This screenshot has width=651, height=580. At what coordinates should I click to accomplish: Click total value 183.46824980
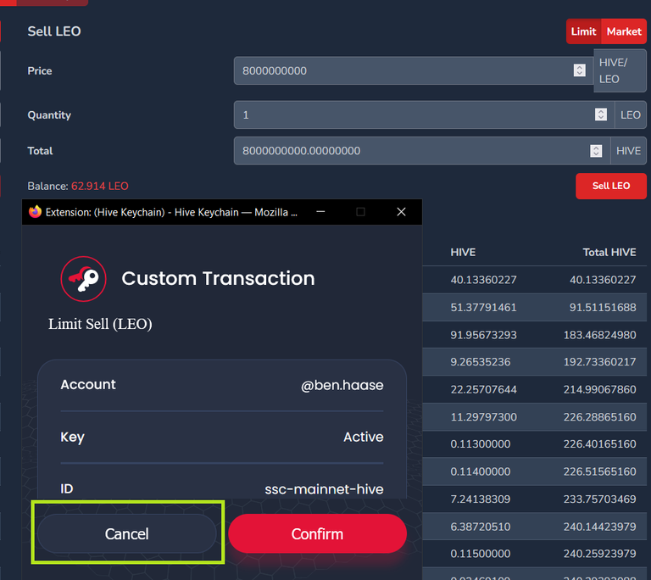[599, 335]
